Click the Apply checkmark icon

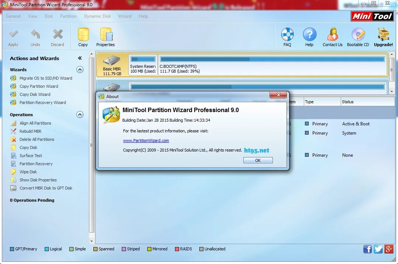coord(13,34)
